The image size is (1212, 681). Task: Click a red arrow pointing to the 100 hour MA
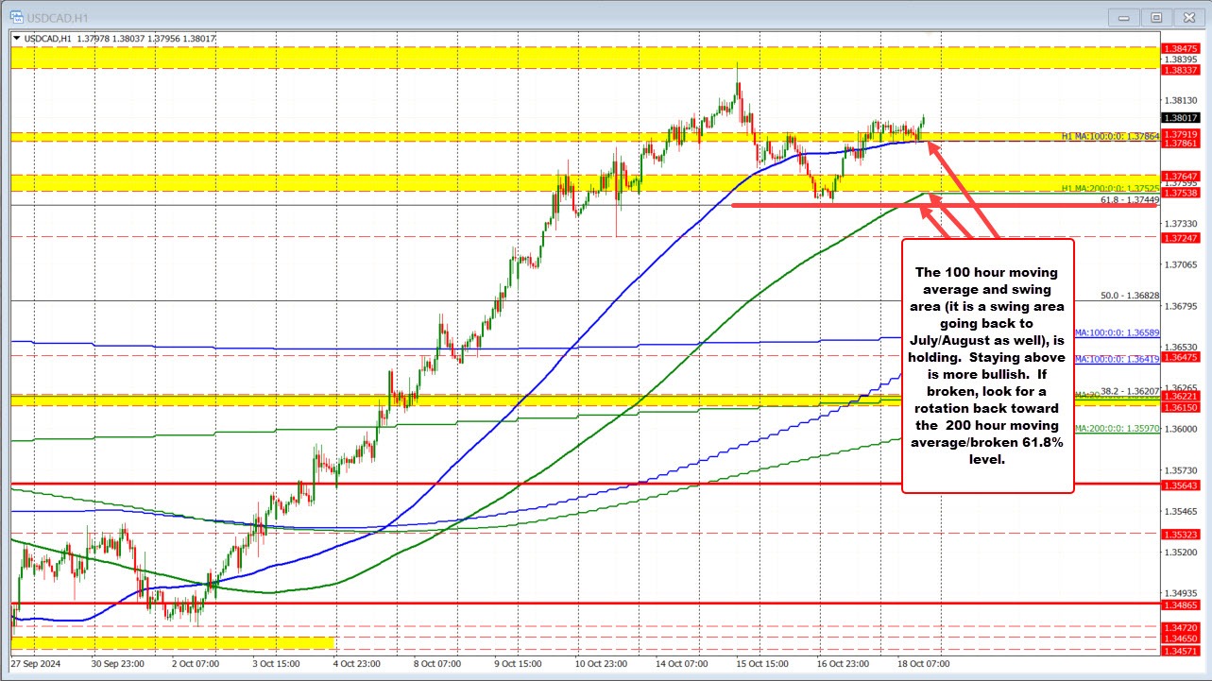point(945,161)
